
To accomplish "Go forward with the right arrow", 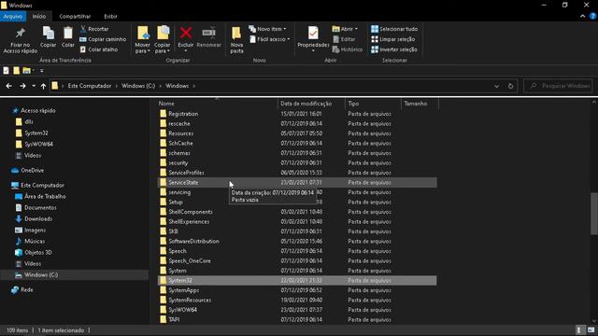I will (22, 86).
